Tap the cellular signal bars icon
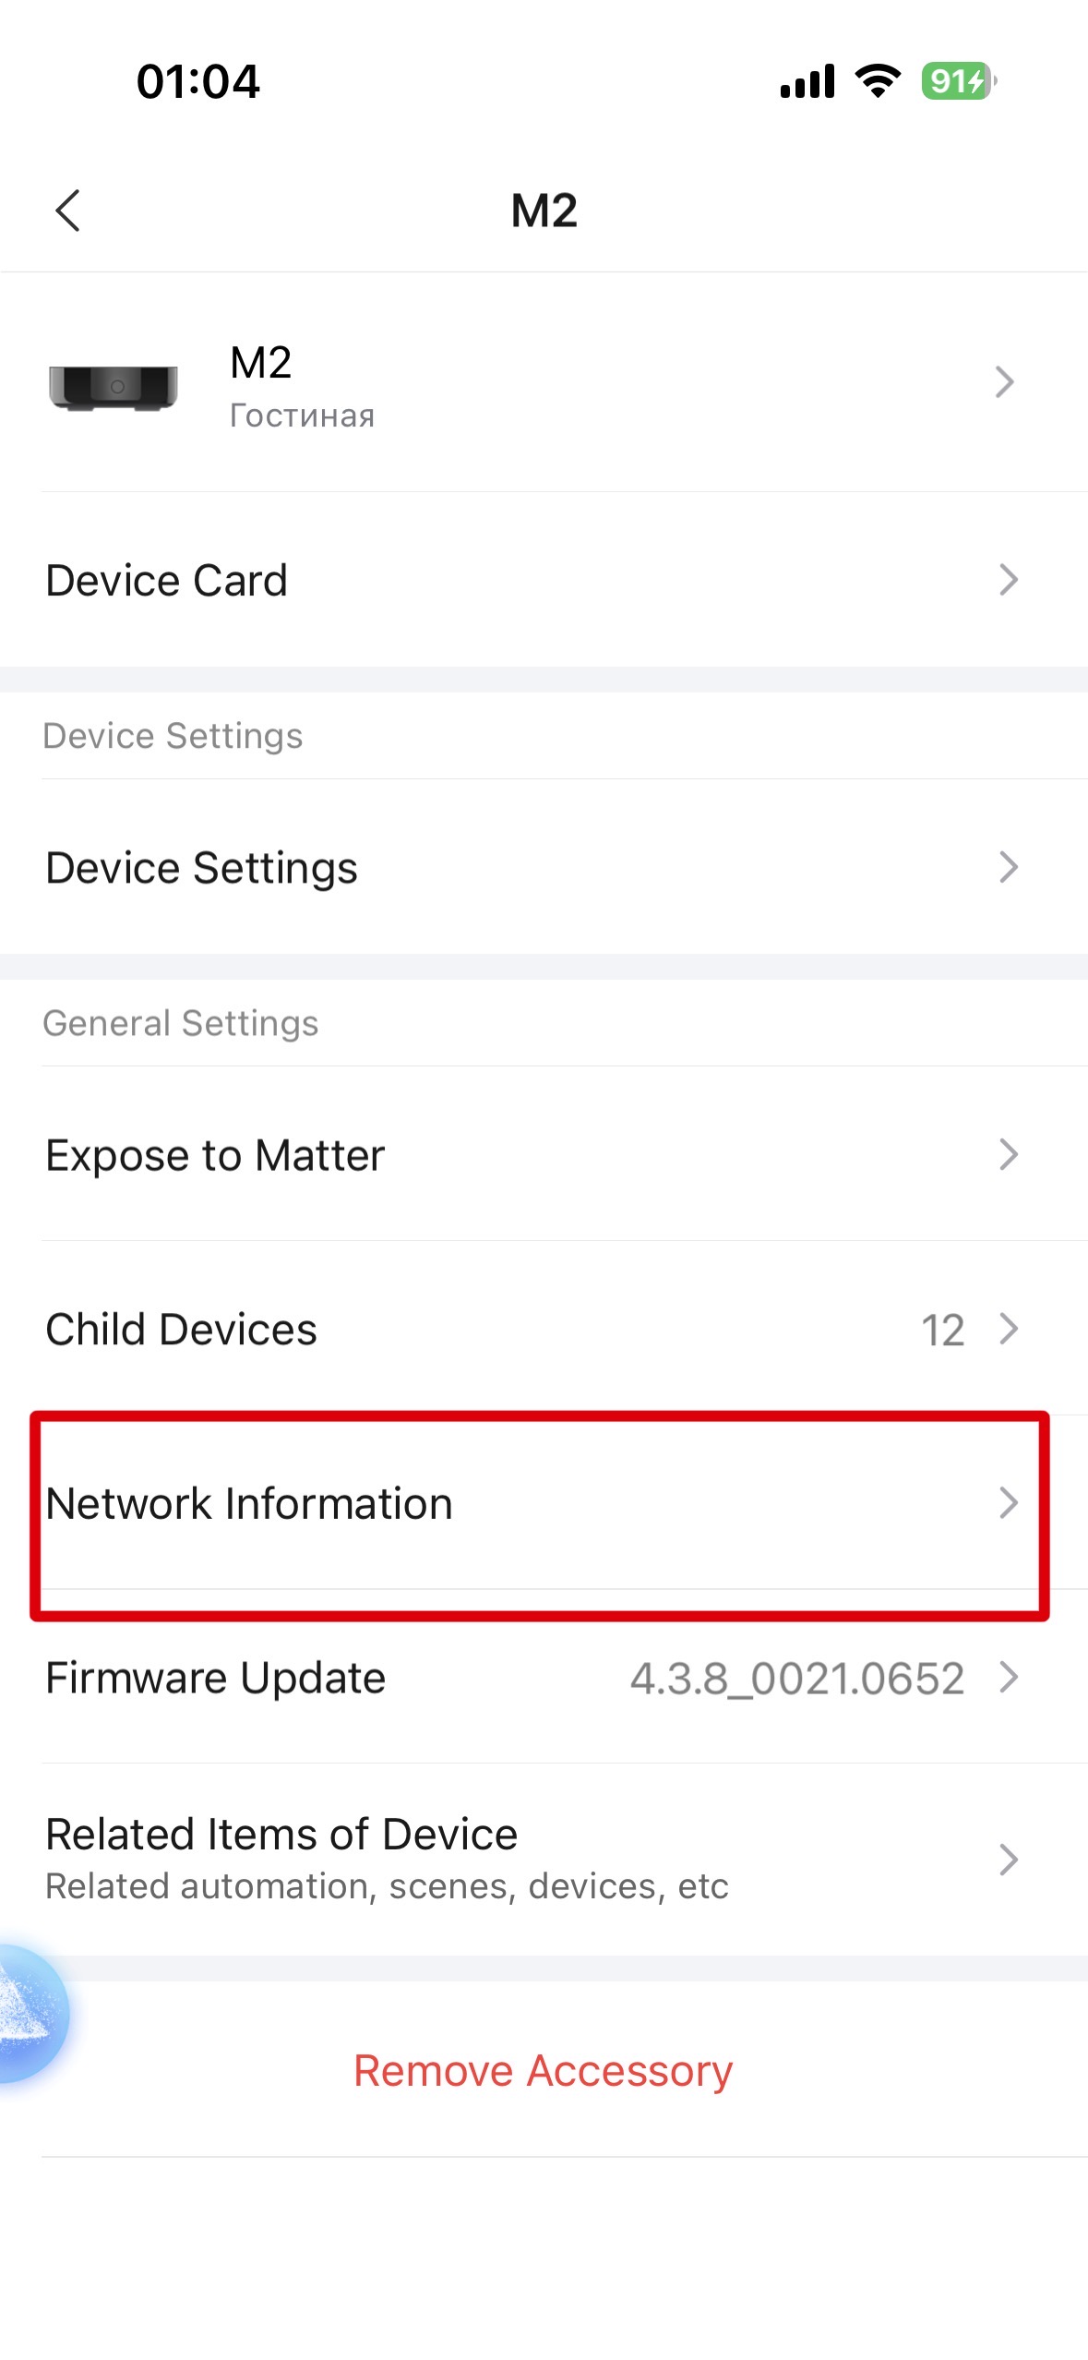This screenshot has height=2360, width=1088. (807, 81)
